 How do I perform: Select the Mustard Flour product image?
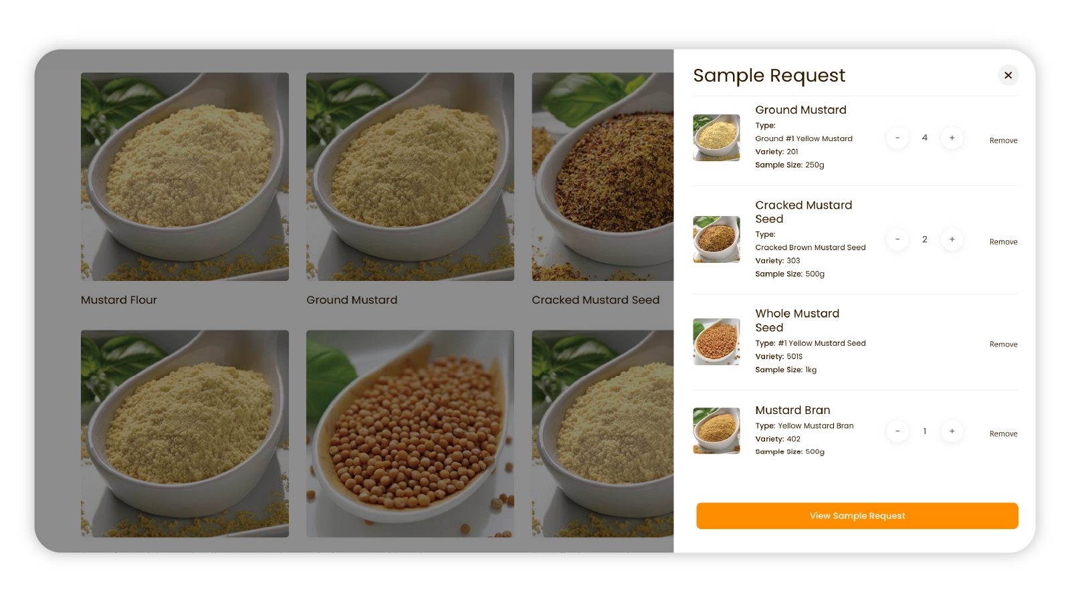[185, 177]
